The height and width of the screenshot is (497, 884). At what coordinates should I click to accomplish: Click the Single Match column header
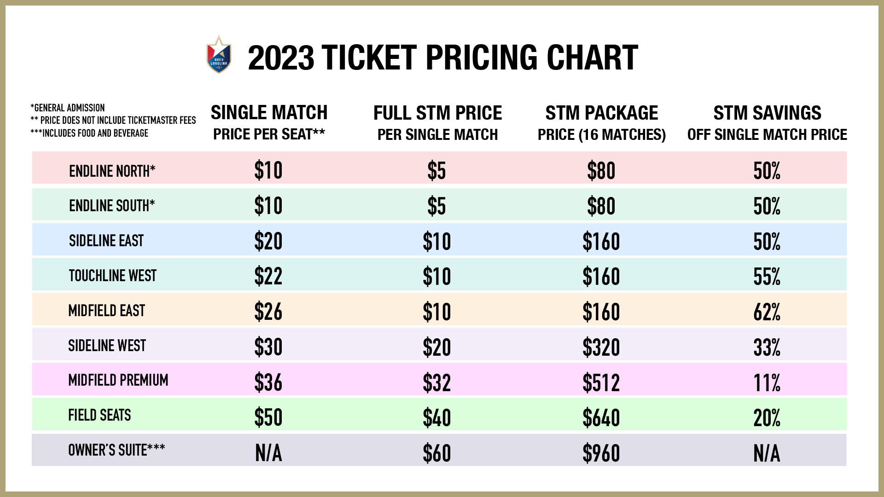point(269,122)
